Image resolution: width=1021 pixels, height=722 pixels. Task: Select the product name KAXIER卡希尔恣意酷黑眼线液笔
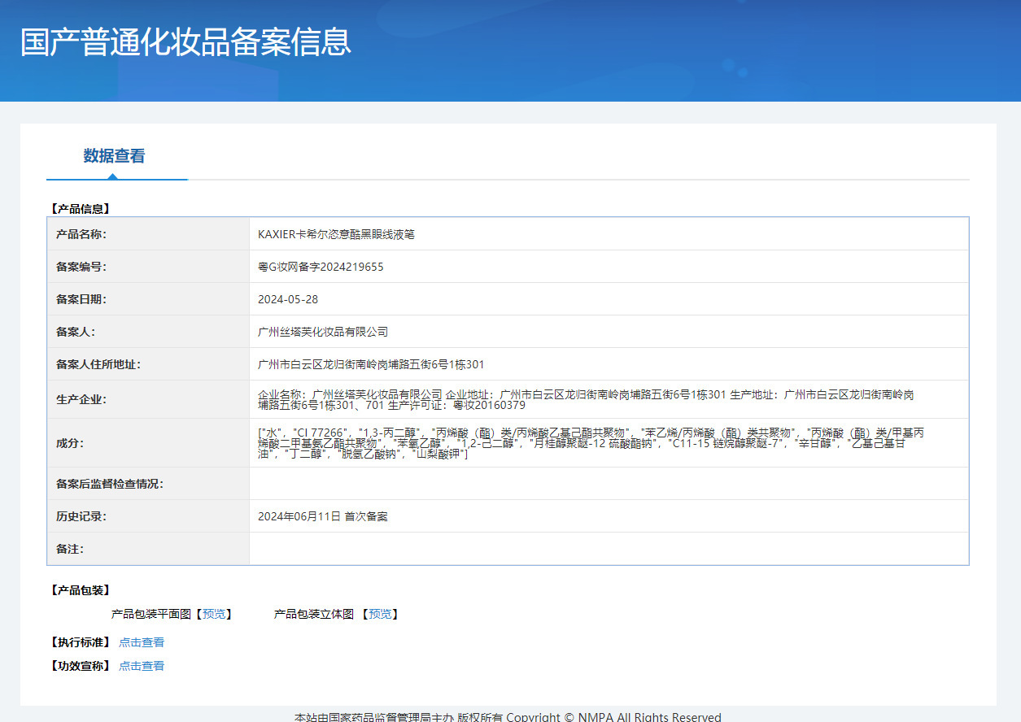[336, 234]
